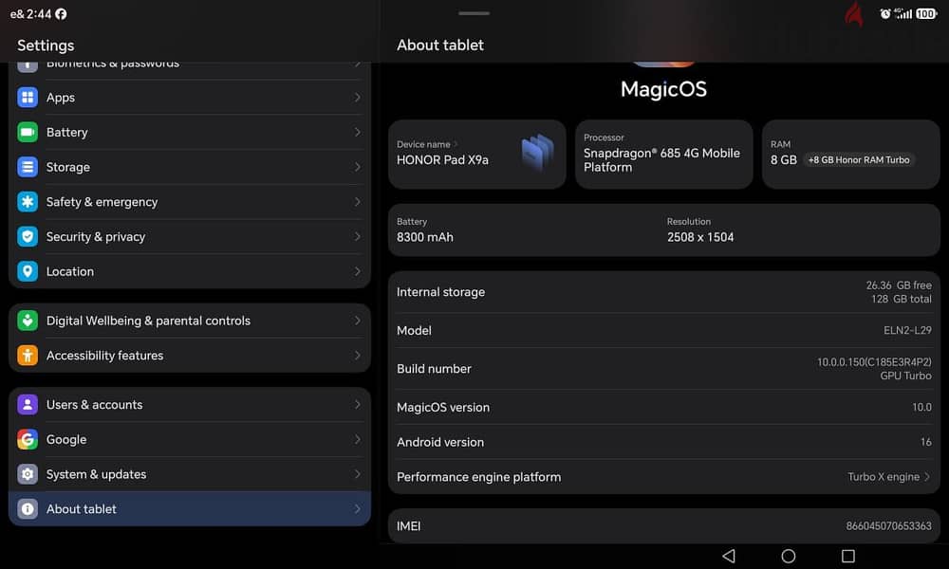The width and height of the screenshot is (949, 569).
Task: Open the Safety & emergency chevron
Action: pos(357,201)
